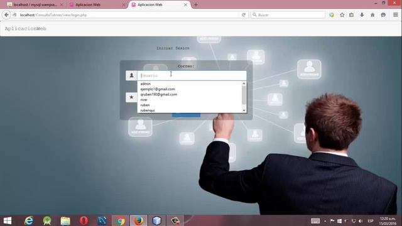Click the suggestion list scrollbar thumb
Viewport: 402px width, 226px height.
244,95
